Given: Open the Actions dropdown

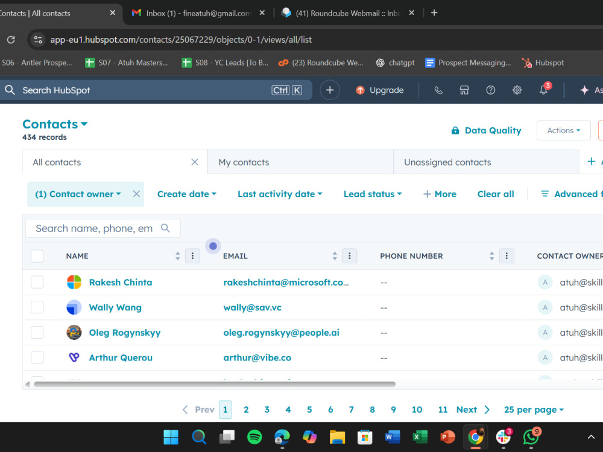Looking at the screenshot, I should tap(563, 130).
